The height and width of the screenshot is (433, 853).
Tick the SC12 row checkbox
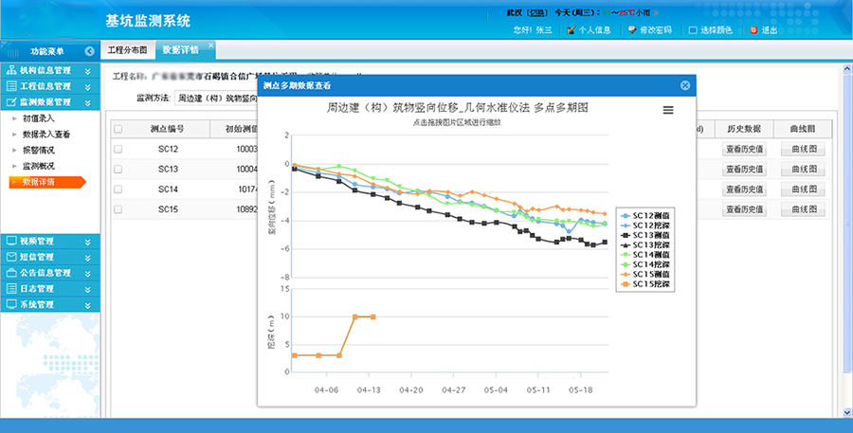(x=118, y=150)
